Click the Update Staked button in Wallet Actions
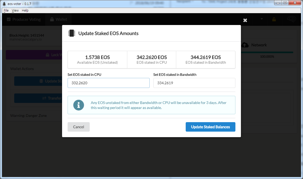This screenshot has width=303, height=179. pos(38,81)
